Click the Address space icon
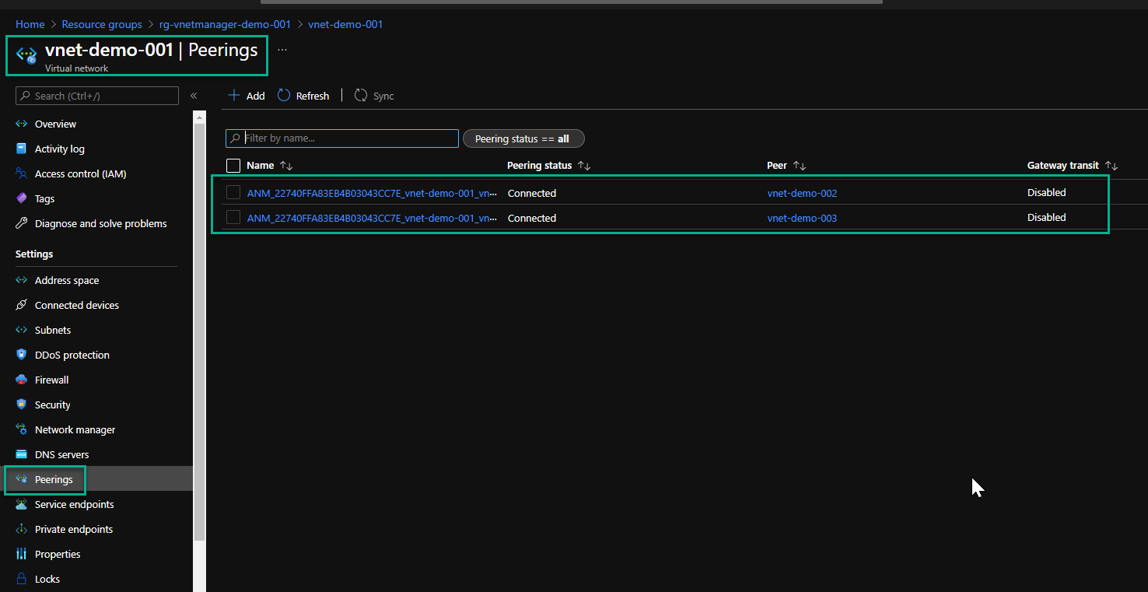Viewport: 1148px width, 592px height. (22, 280)
